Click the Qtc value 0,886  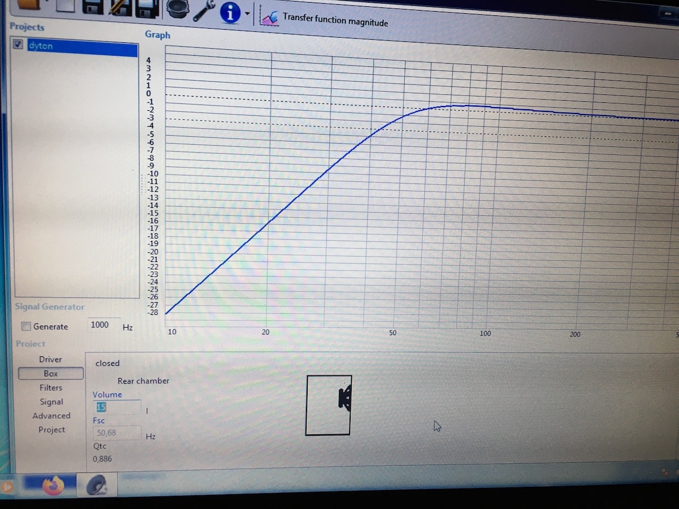[102, 459]
